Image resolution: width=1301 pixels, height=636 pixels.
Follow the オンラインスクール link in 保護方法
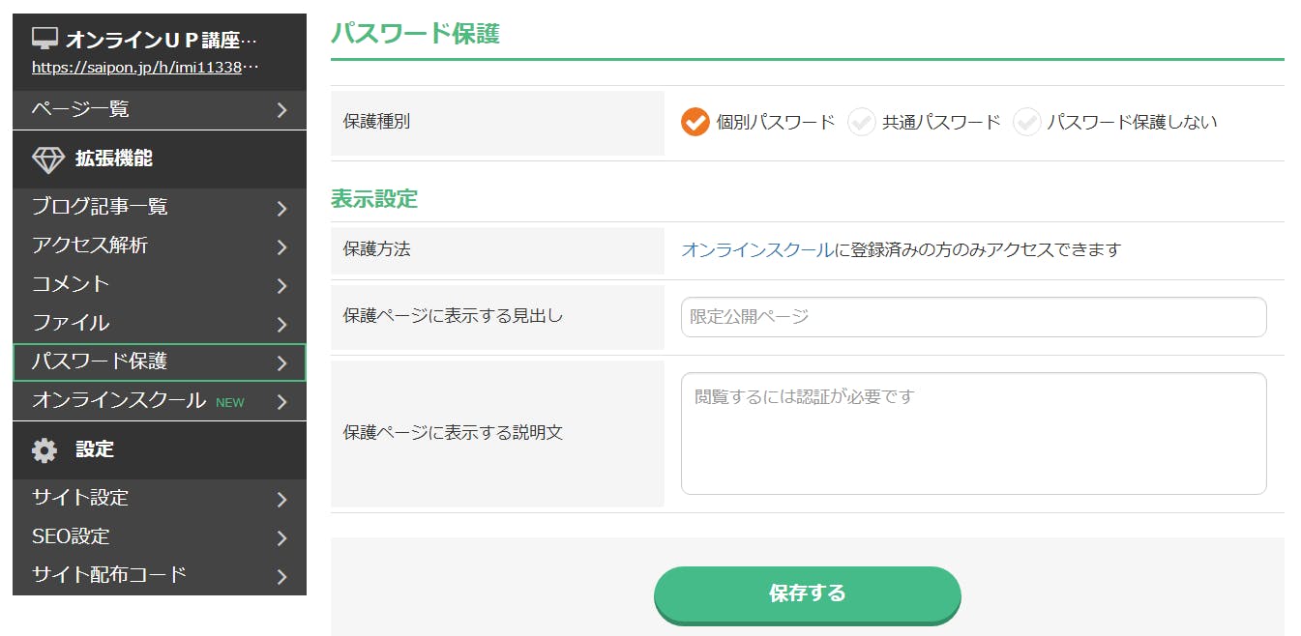(756, 249)
